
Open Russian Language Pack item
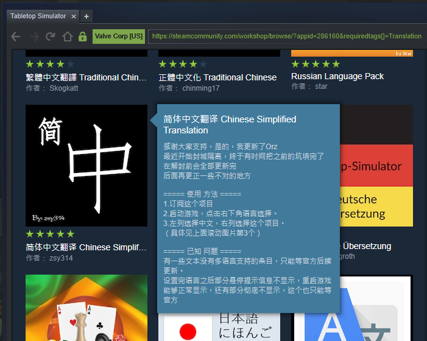pos(337,76)
